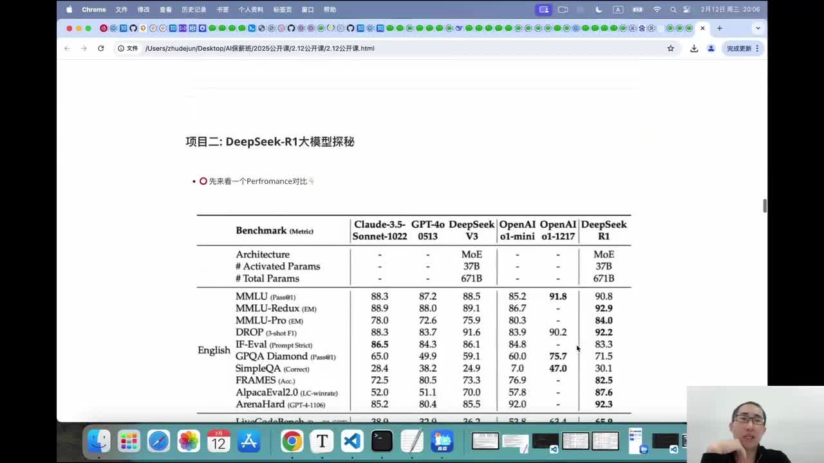
Task: Open the Chrome three-dot menu
Action: pos(757,48)
